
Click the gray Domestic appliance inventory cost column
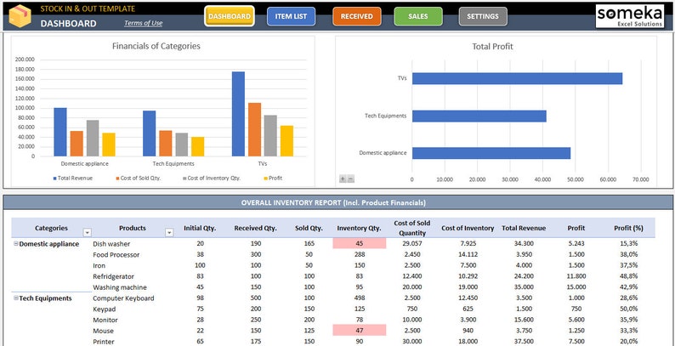click(93, 138)
